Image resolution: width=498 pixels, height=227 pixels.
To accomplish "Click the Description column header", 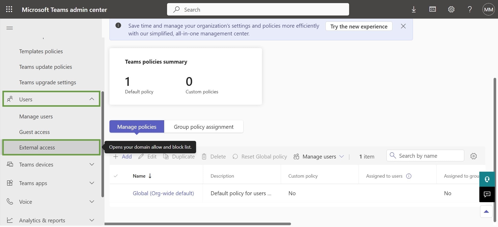I will click(x=222, y=176).
